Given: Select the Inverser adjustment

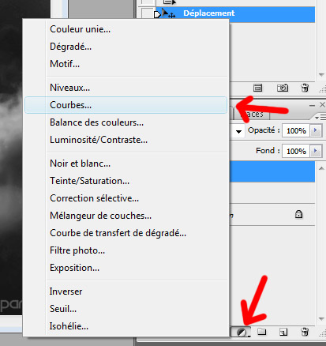Looking at the screenshot, I should pos(66,291).
